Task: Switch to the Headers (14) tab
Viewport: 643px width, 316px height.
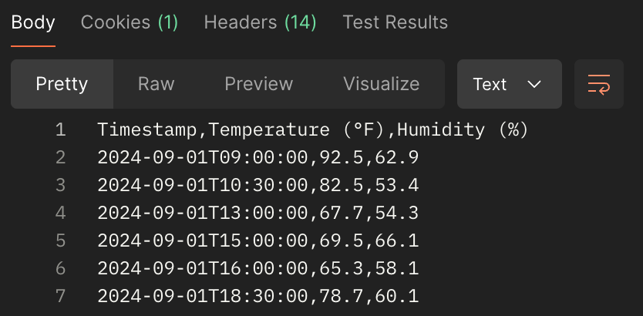Action: click(x=260, y=22)
